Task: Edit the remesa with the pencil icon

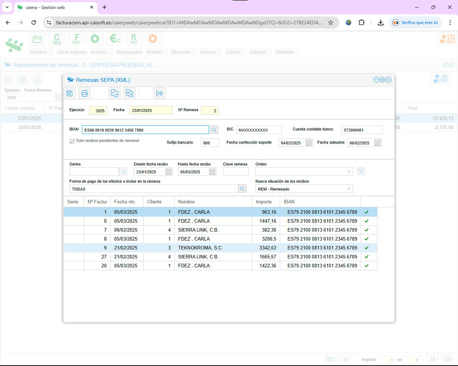Action: tap(23, 80)
